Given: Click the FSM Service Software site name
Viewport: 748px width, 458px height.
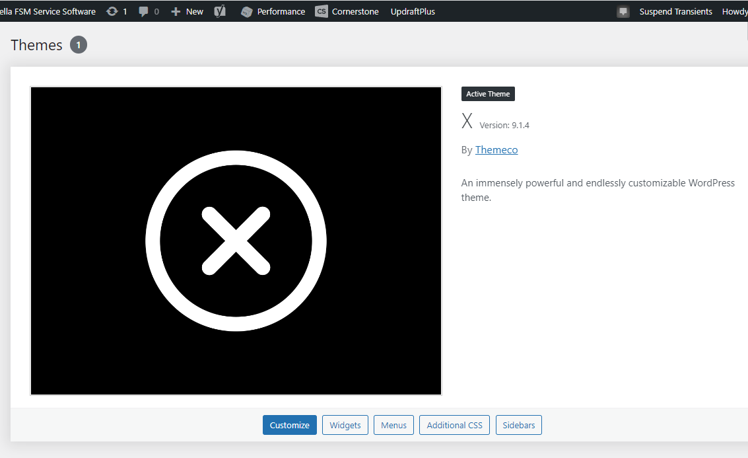Looking at the screenshot, I should (48, 11).
